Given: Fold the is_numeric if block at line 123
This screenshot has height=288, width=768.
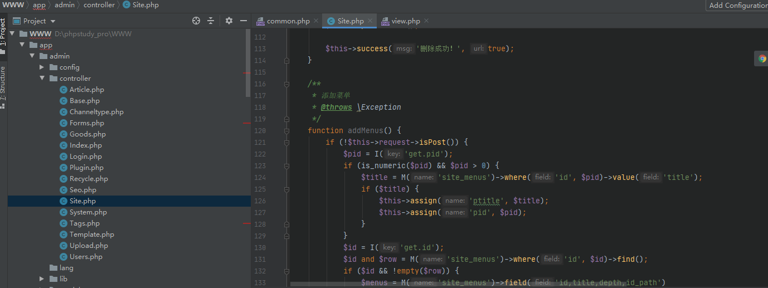Looking at the screenshot, I should tap(286, 166).
